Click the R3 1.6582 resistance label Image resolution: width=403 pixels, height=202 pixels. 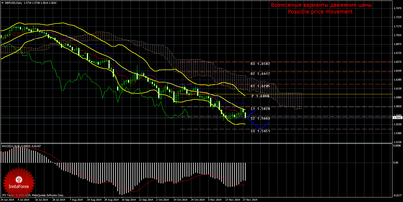coord(260,64)
